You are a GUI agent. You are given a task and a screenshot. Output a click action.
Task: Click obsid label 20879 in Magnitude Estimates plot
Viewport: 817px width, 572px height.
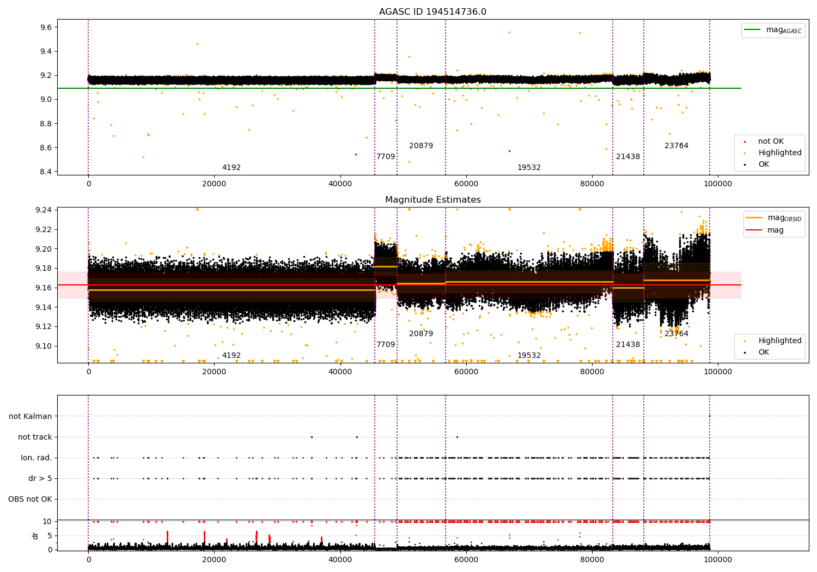[x=421, y=334]
